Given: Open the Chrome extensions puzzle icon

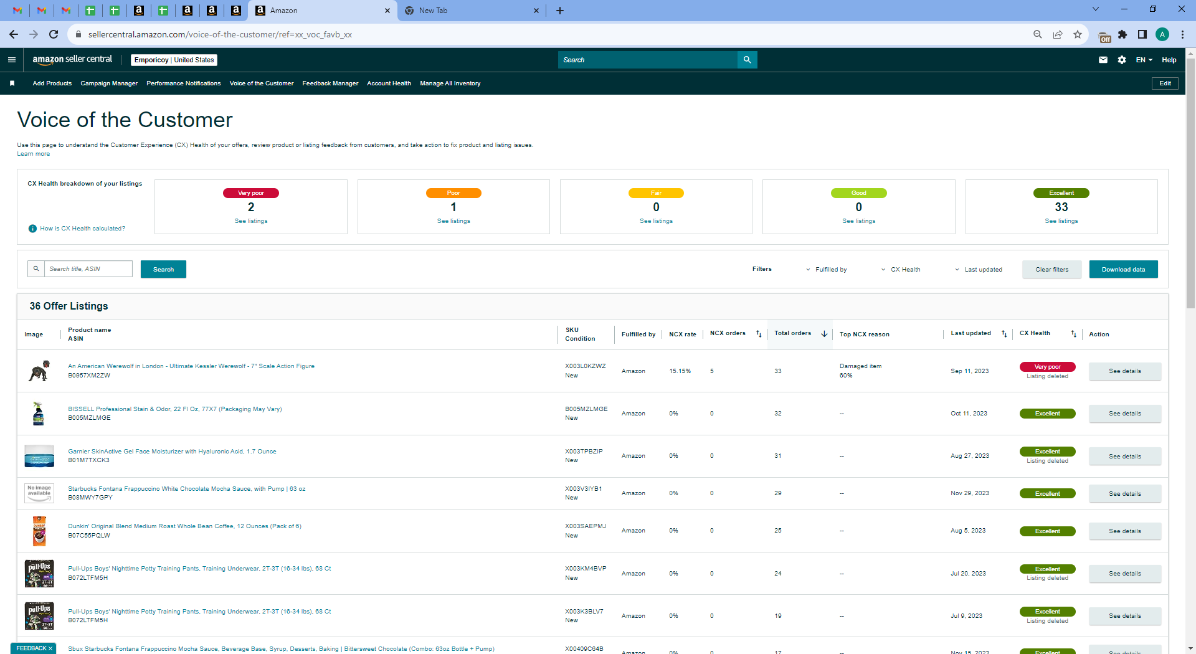Looking at the screenshot, I should 1122,34.
